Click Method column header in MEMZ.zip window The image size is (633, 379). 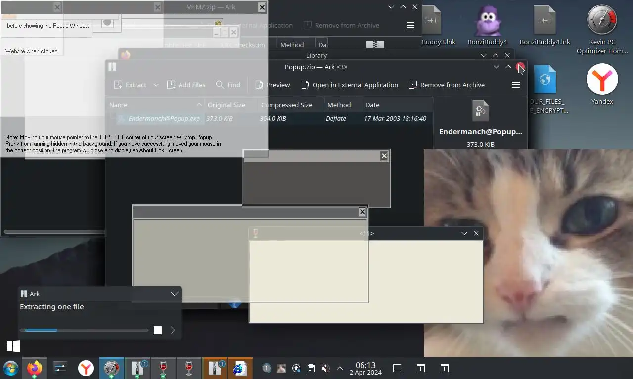coord(295,45)
